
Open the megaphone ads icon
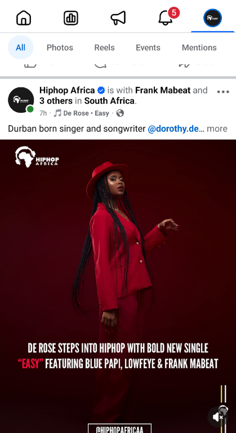(118, 18)
